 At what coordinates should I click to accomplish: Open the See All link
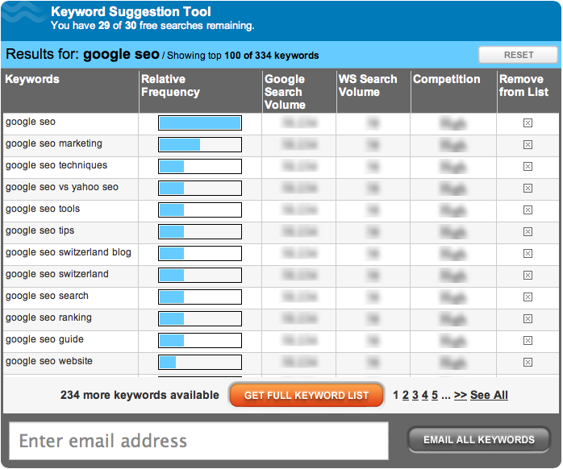489,395
